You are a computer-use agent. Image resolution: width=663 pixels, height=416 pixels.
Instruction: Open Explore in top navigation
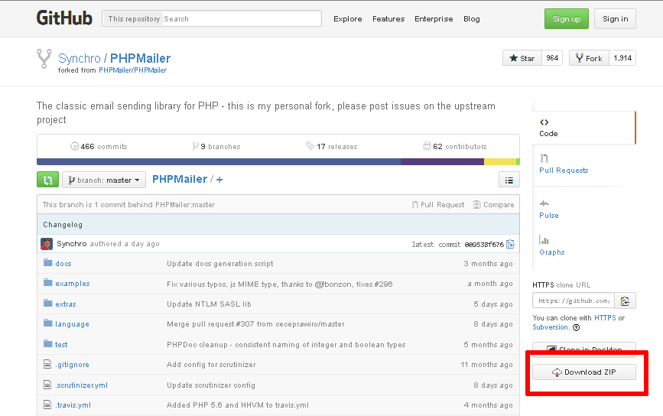coord(347,19)
